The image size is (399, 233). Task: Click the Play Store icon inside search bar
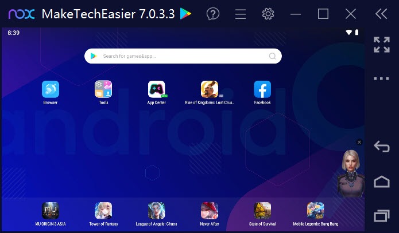tap(94, 56)
